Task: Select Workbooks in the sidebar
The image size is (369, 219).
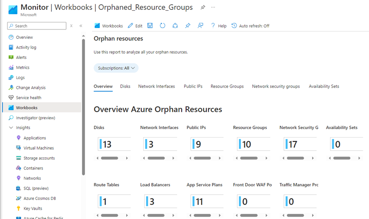Action: pyautogui.click(x=42, y=108)
